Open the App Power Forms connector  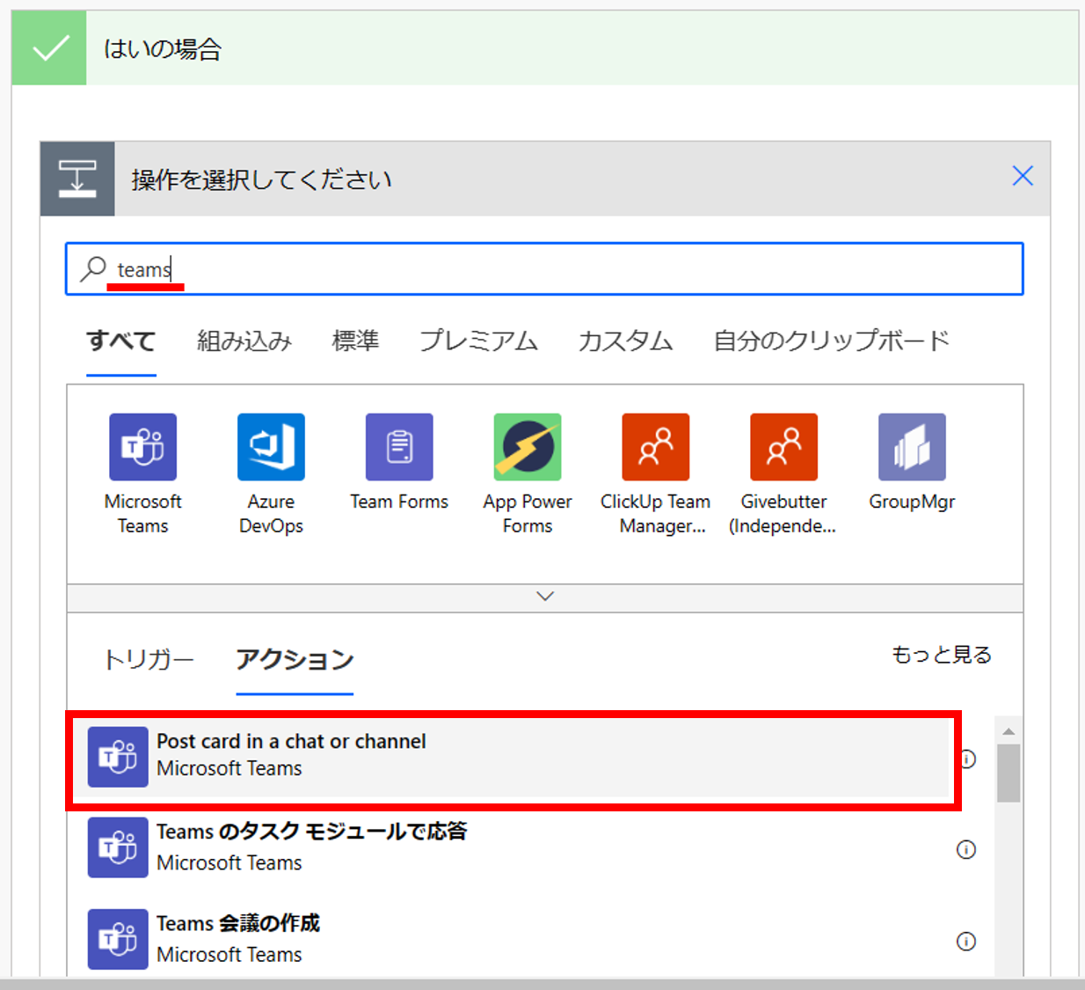point(528,447)
